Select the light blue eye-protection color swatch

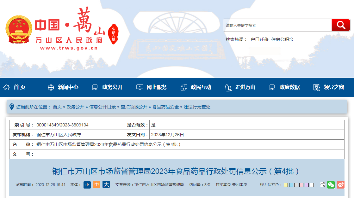coord(291,185)
